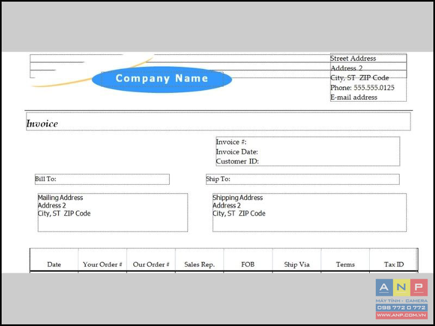
Task: Click the Invoice Date: field
Action: click(237, 152)
